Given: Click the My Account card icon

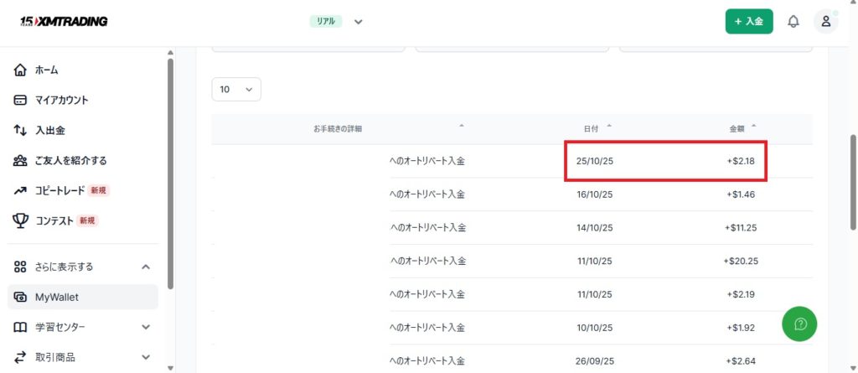Looking at the screenshot, I should pyautogui.click(x=21, y=100).
